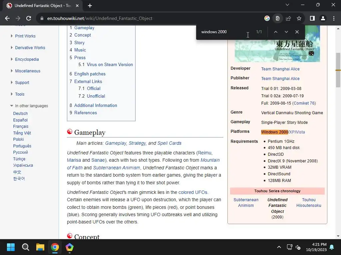Click the Chrome taskbar icon
Screen dimensions: 341x255
55,247
